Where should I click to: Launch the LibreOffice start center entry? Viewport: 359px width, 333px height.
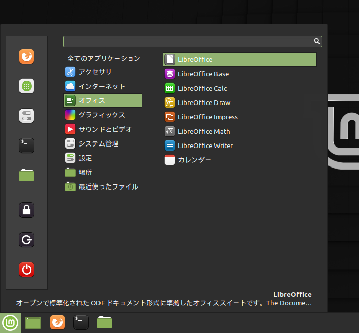click(x=240, y=59)
